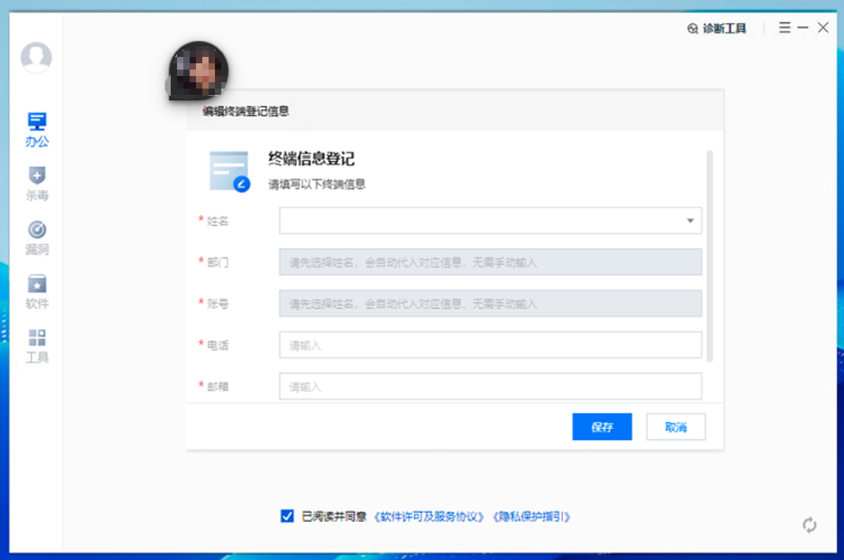Viewport: 844px width, 560px height.
Task: Click the 邮箱 email input field
Action: (490, 386)
